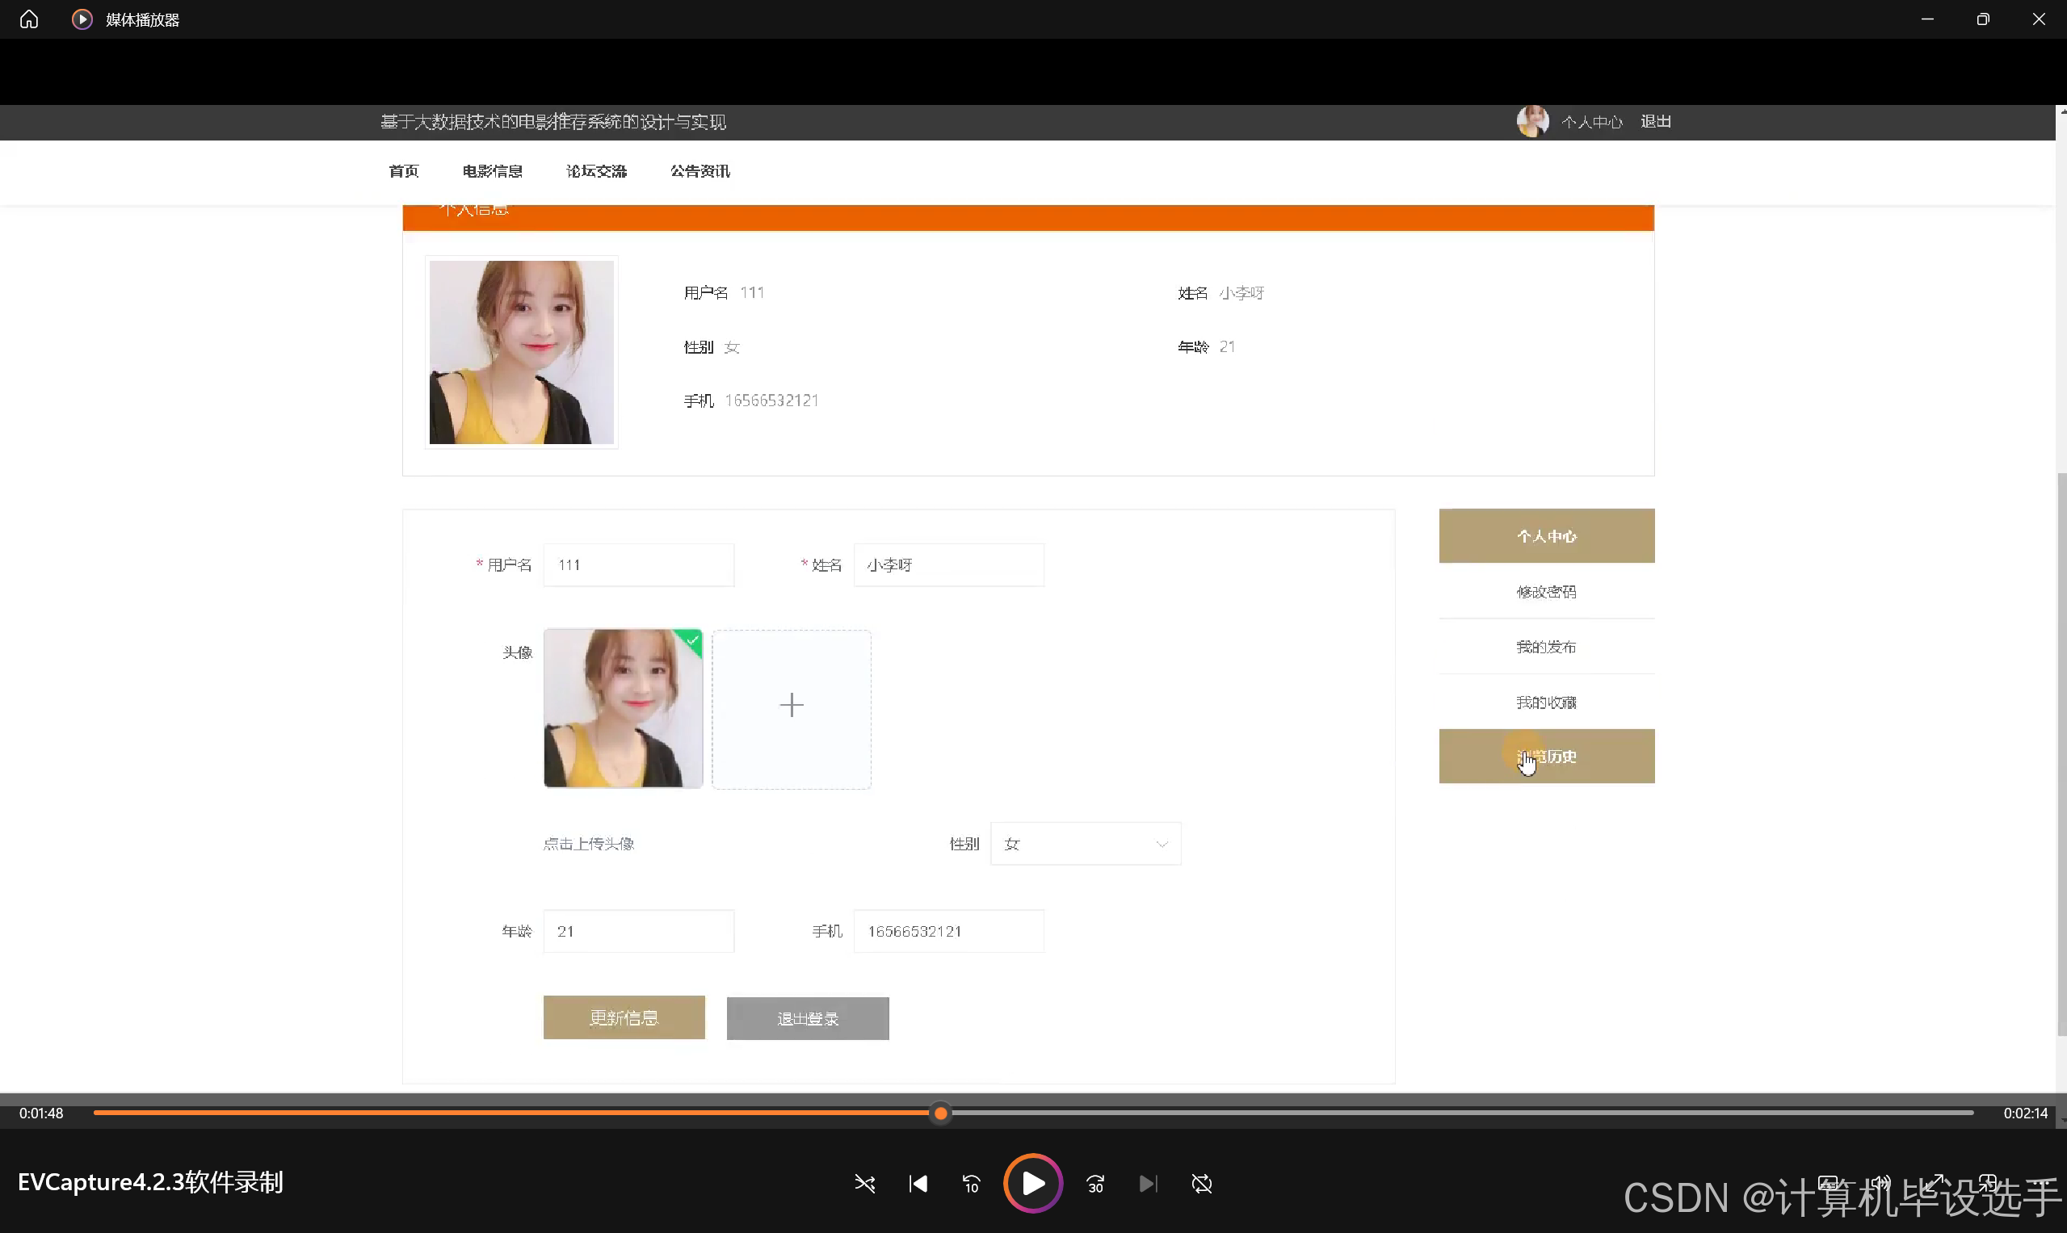Click the 手机 phone input field
Screen dimensions: 2067x1233
(947, 930)
